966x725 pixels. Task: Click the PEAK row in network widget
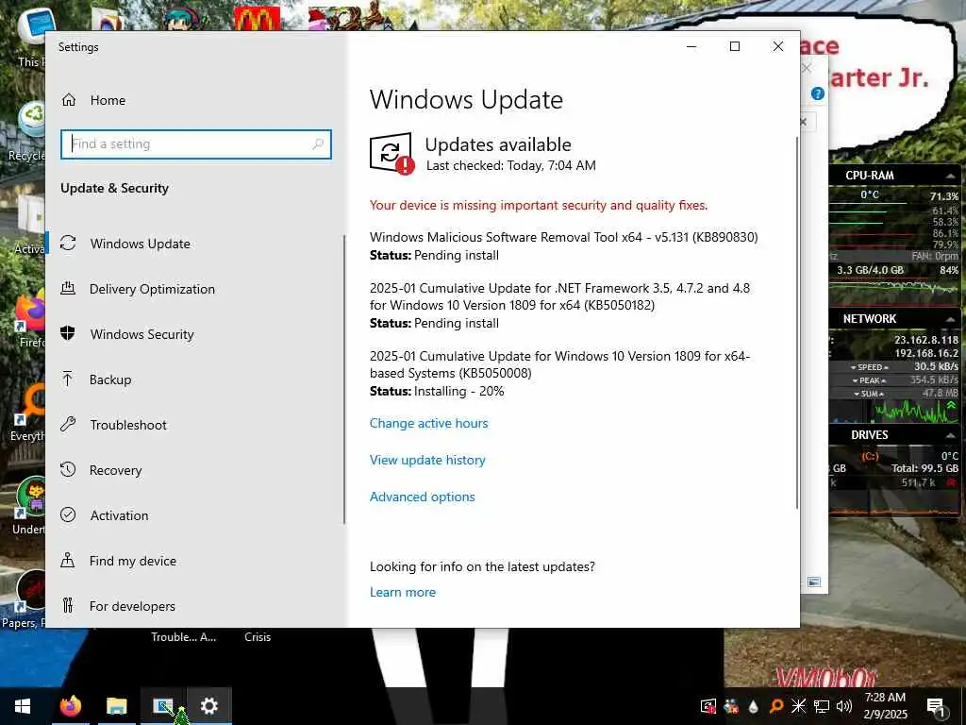[894, 379]
